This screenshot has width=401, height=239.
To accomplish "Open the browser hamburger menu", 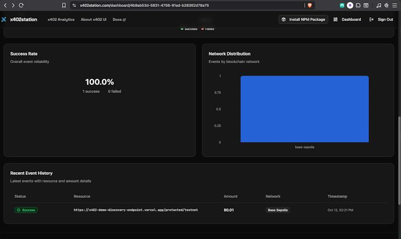I will 395,5.
